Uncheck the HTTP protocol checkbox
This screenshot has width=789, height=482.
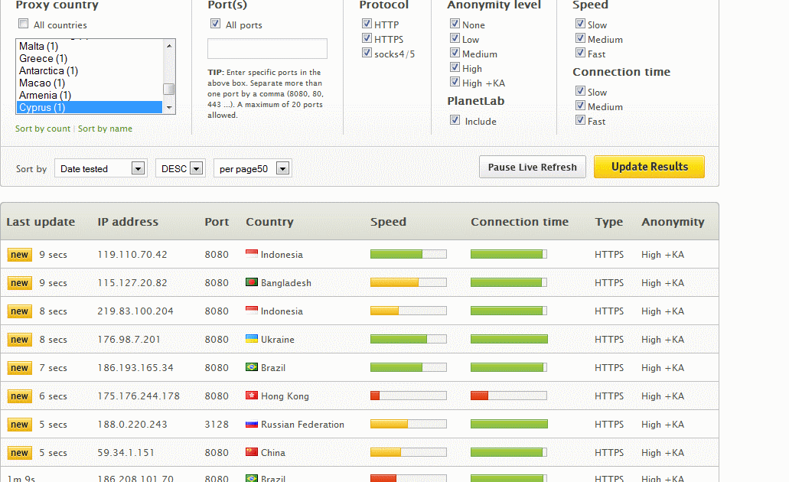coord(367,24)
